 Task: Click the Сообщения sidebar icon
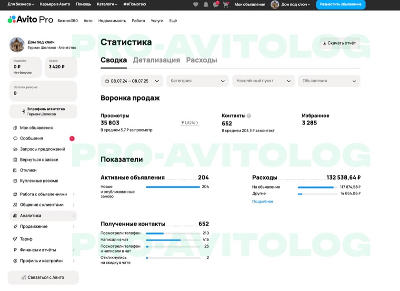click(15, 138)
